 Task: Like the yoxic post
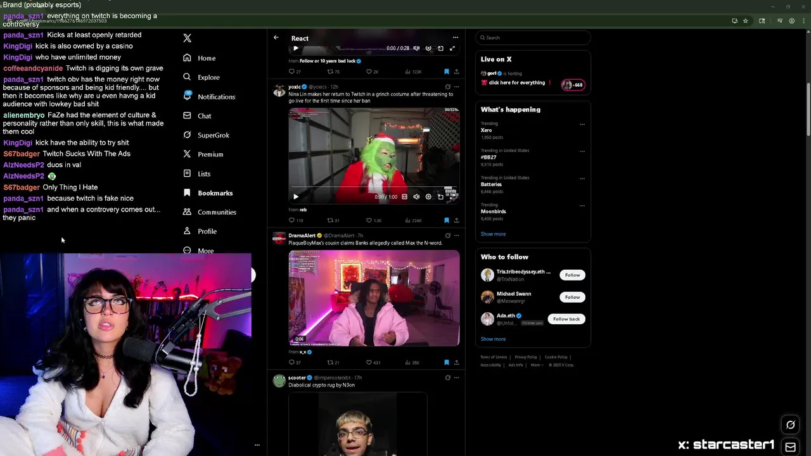click(373, 220)
